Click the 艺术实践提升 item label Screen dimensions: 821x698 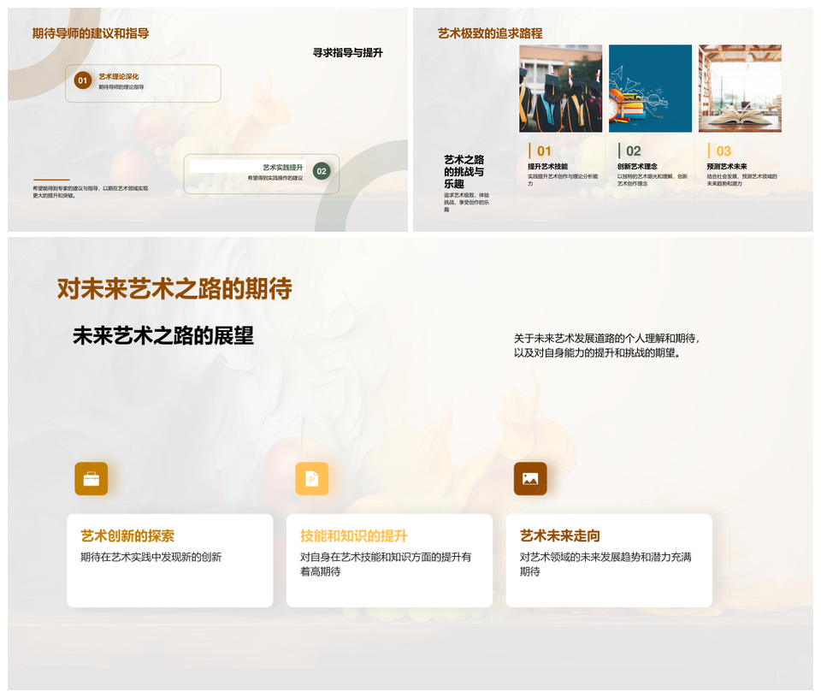(x=282, y=168)
